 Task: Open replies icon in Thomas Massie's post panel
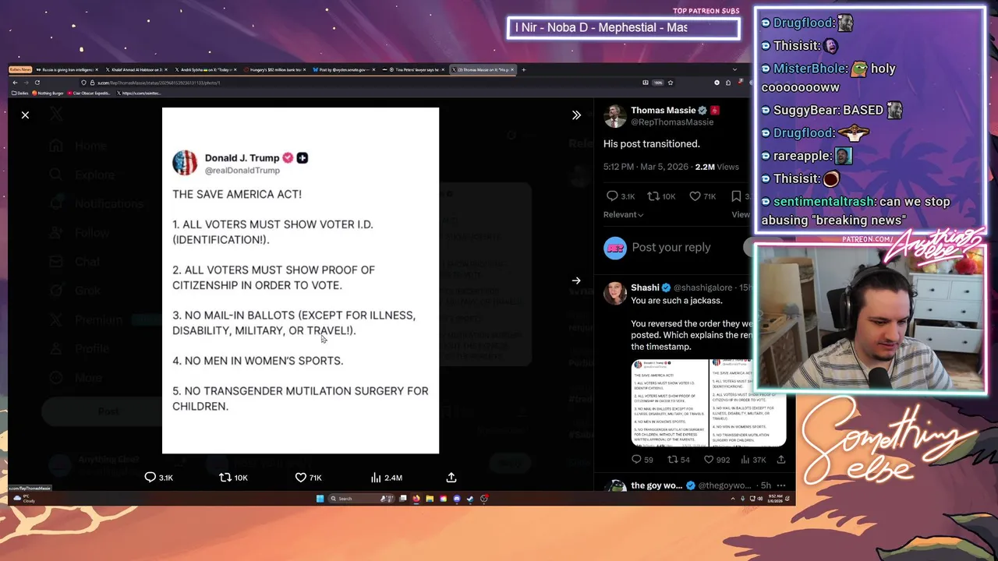pyautogui.click(x=612, y=196)
